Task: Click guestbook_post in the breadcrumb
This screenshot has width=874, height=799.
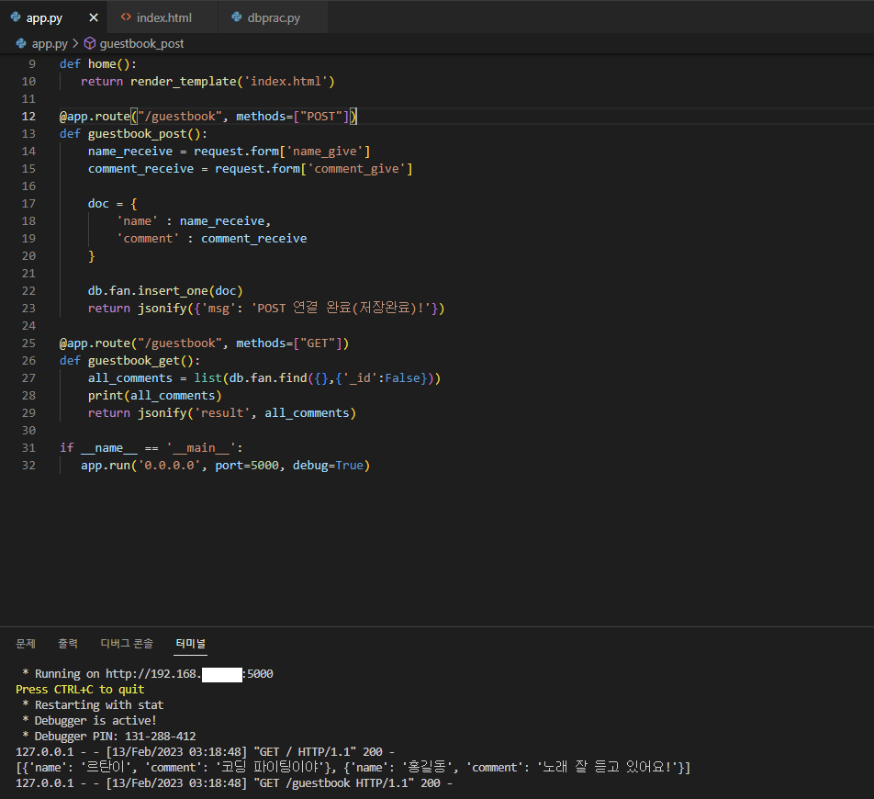Action: pos(141,43)
